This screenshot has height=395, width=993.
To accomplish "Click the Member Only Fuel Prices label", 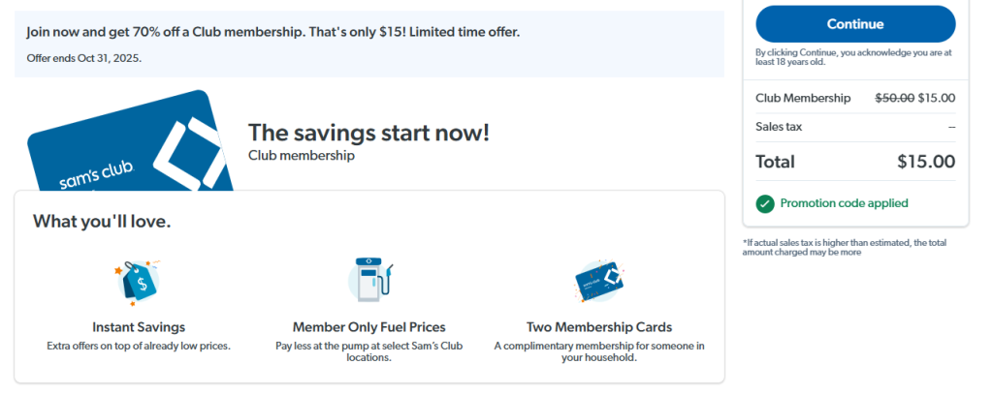I will pyautogui.click(x=368, y=327).
